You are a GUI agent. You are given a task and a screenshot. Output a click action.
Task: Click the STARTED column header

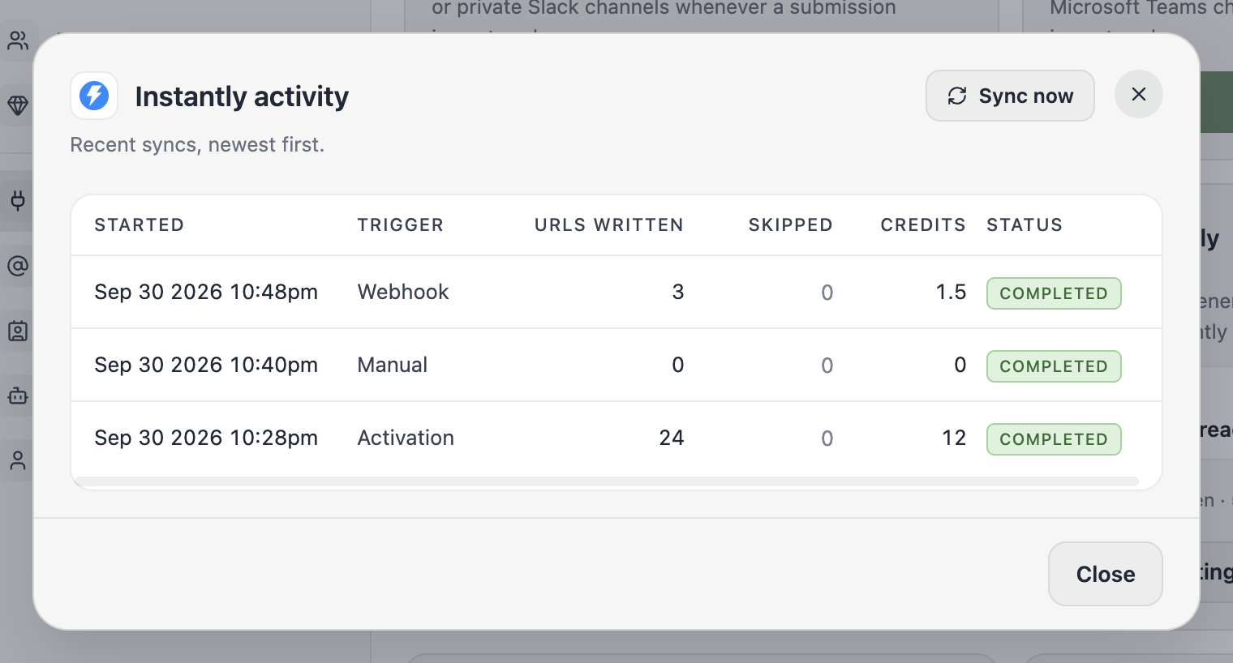point(140,225)
